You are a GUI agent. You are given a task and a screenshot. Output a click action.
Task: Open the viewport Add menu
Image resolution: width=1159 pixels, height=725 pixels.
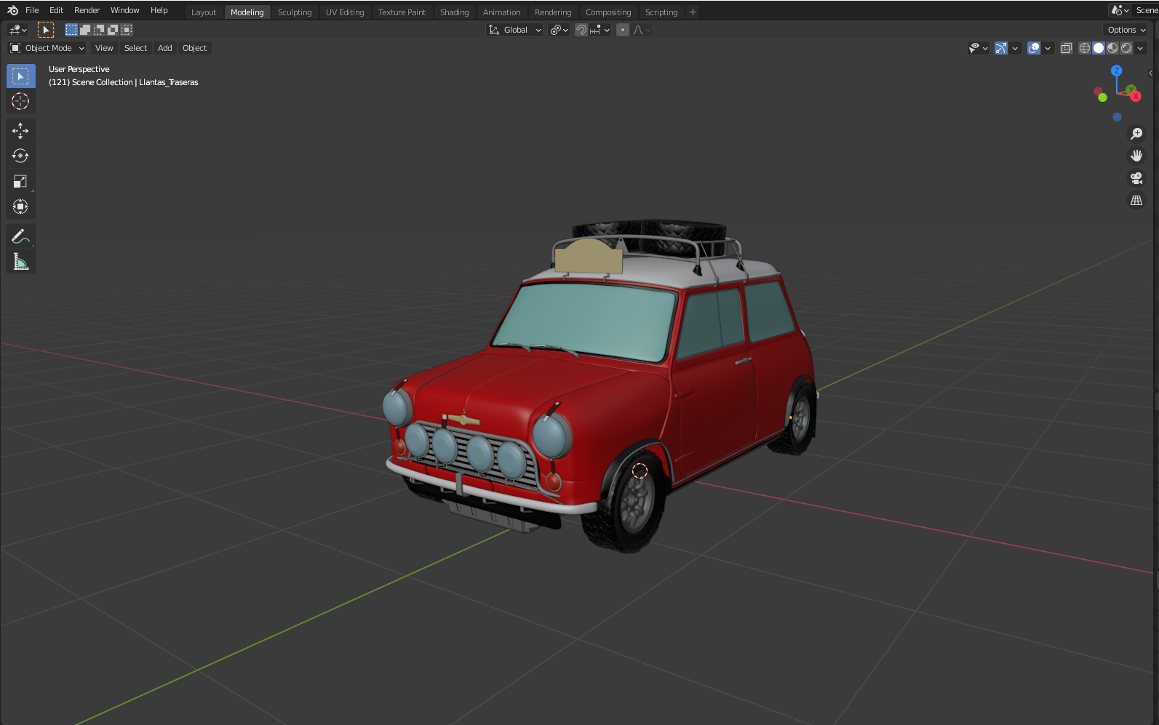click(165, 48)
